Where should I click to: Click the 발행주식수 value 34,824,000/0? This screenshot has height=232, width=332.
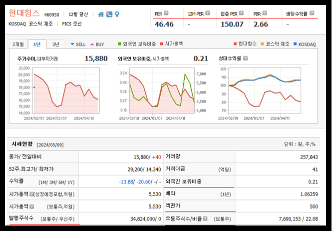pos(146,218)
